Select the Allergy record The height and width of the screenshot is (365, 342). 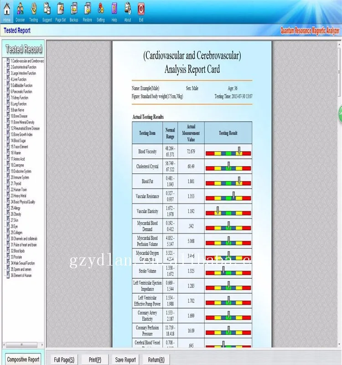(16, 208)
